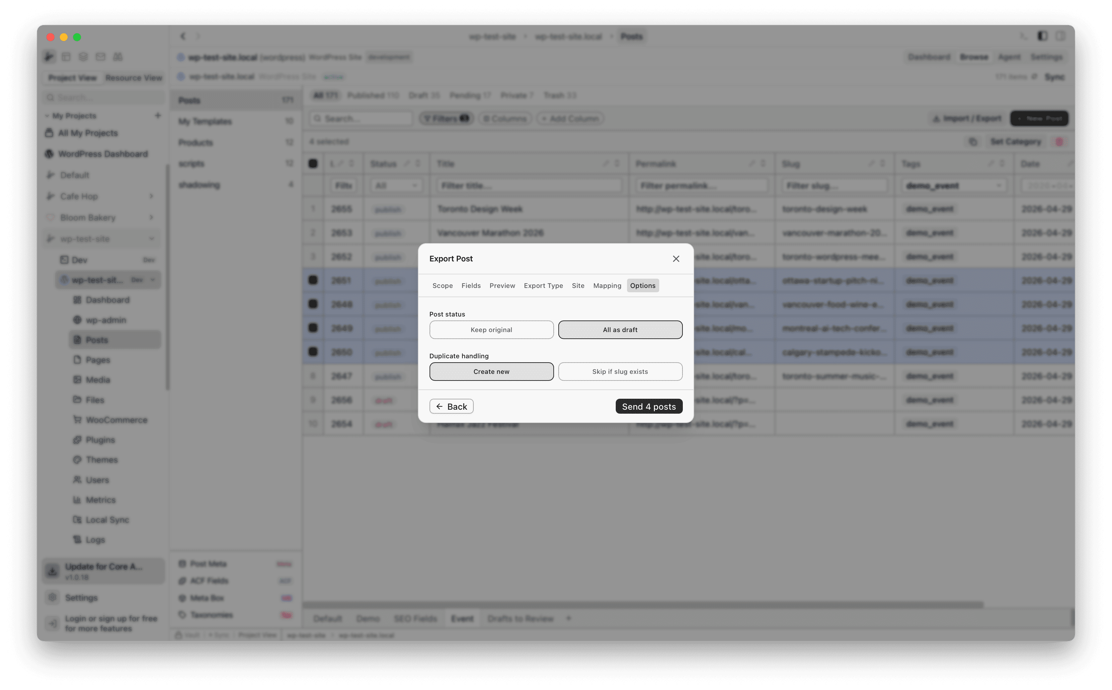Open Media in the sidebar
This screenshot has height=690, width=1112.
coord(98,380)
